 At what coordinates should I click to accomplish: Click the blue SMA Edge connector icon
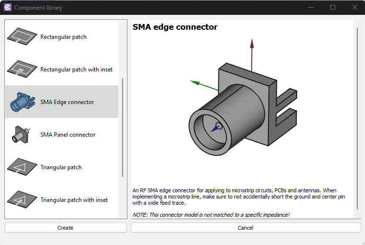pos(22,102)
